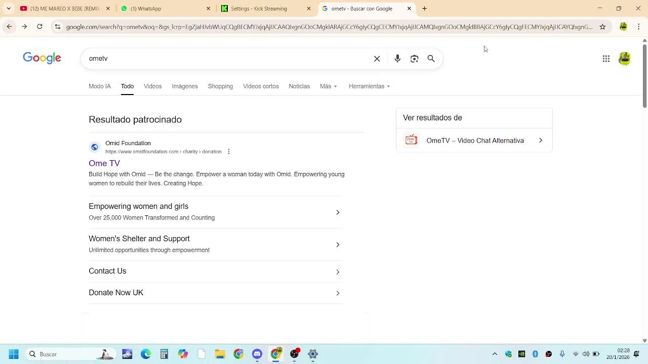648x364 pixels.
Task: Close the WhatsApp tab
Action: point(208,9)
